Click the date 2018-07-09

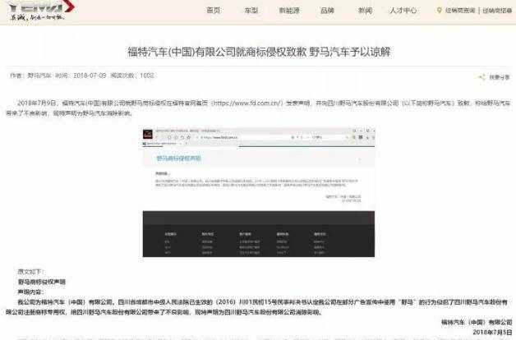pos(90,76)
